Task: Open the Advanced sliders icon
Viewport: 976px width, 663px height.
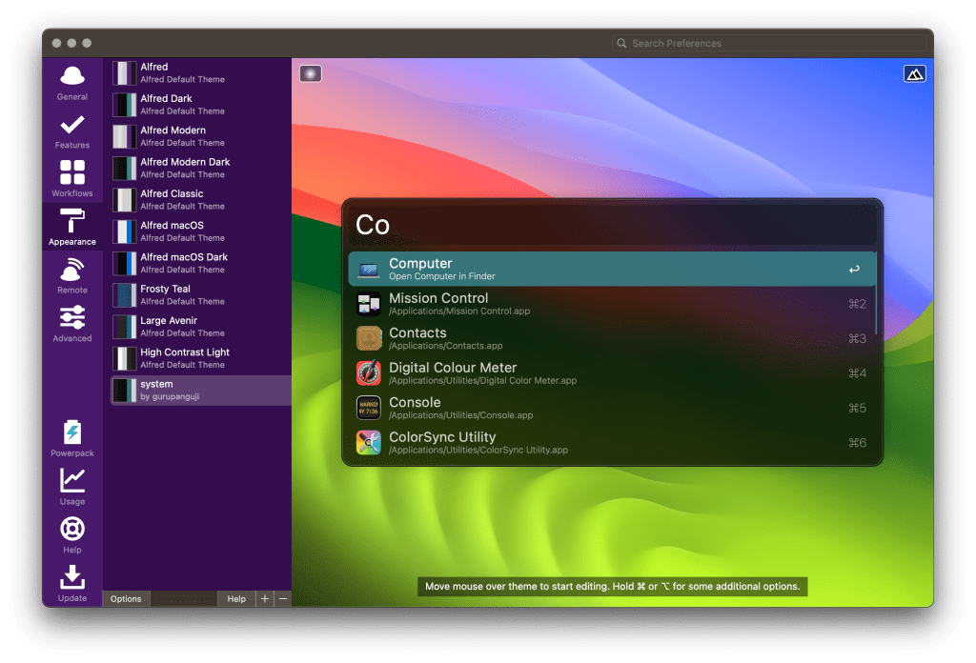Action: click(72, 318)
